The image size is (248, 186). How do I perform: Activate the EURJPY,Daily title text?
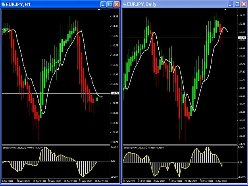coord(142,4)
